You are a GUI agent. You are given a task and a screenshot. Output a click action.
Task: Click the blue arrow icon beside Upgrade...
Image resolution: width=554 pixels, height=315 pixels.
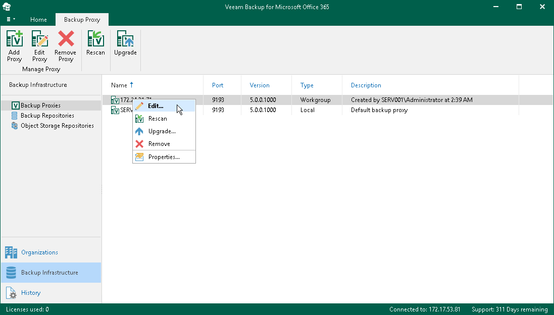click(139, 131)
